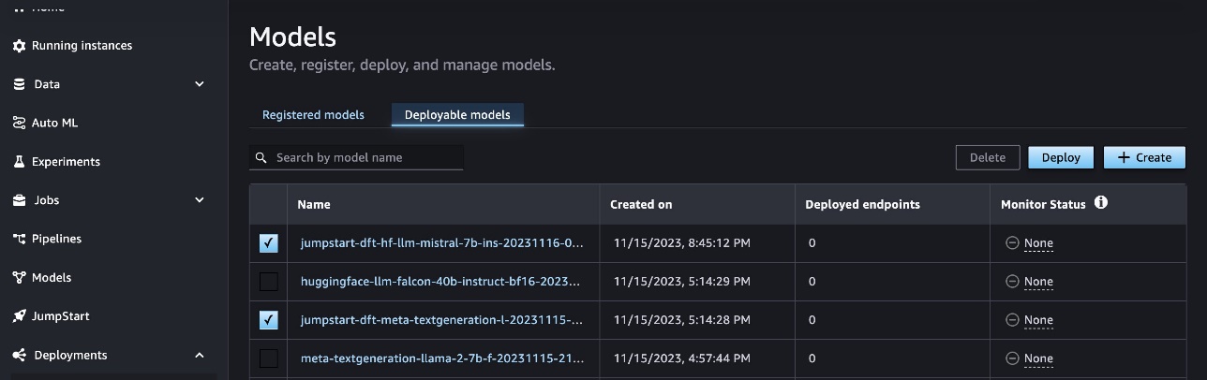Viewport: 1207px width, 380px height.
Task: Open Models page in sidebar
Action: pyautogui.click(x=52, y=277)
